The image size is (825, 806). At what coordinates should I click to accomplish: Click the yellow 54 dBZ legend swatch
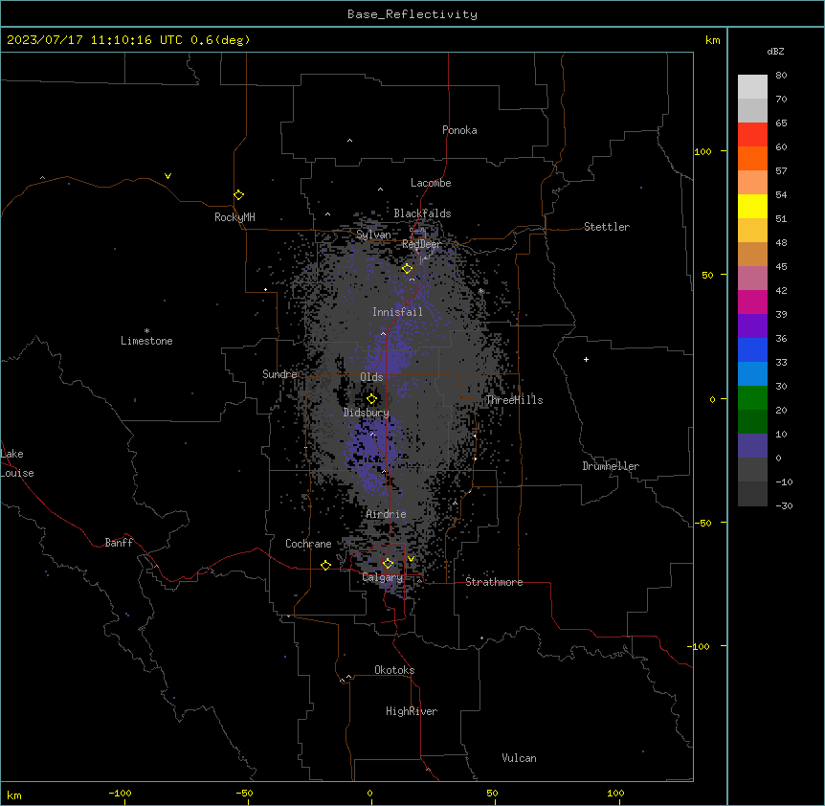tap(752, 206)
